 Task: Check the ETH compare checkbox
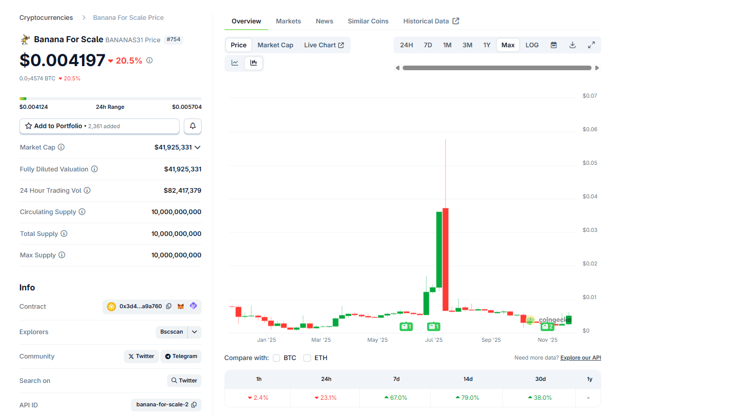coord(307,358)
